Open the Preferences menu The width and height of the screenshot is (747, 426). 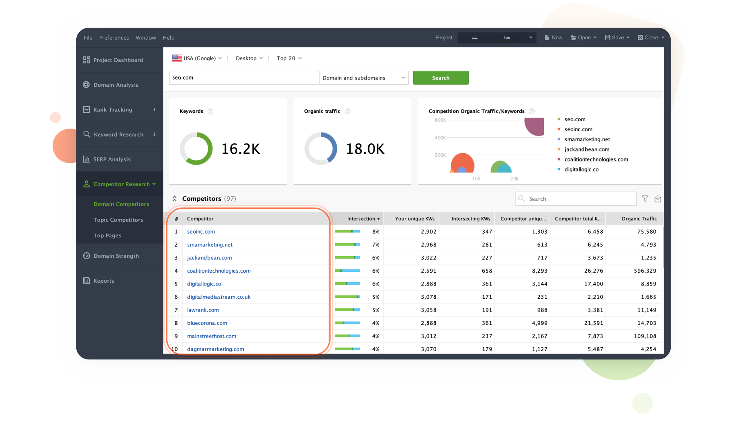(x=114, y=38)
